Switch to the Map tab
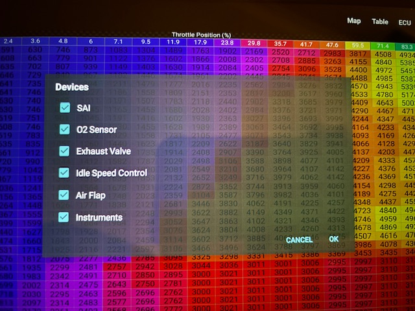The image size is (415, 311). [x=354, y=21]
